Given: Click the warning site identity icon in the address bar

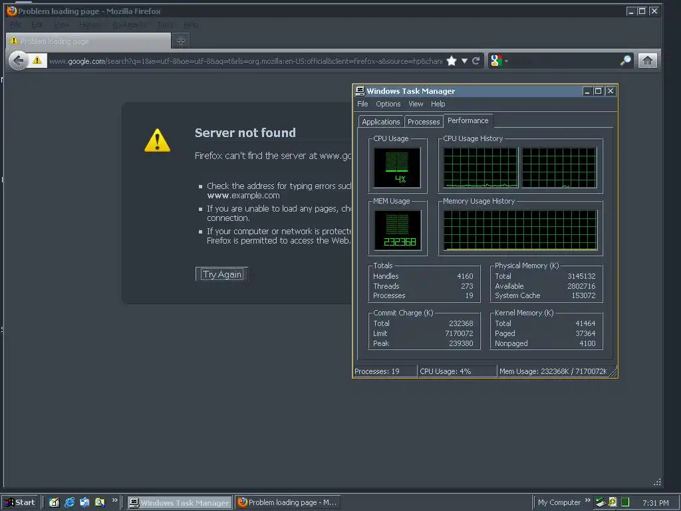Looking at the screenshot, I should 37,61.
